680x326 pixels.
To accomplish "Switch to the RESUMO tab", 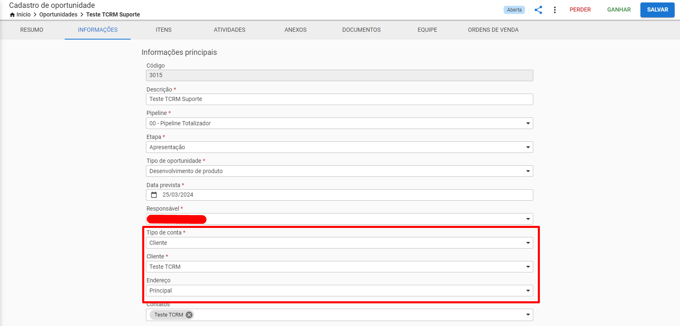I will tap(32, 30).
